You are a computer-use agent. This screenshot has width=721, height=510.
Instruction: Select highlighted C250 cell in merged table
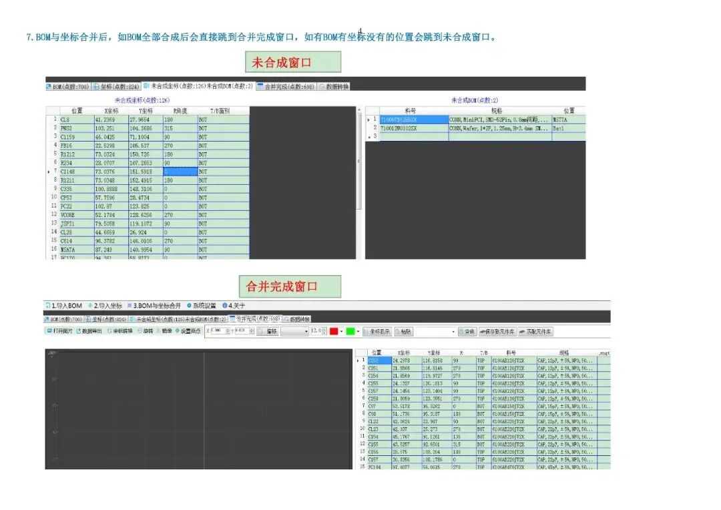coord(379,360)
